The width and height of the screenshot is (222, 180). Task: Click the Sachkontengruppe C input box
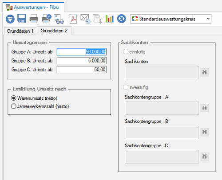162,157
